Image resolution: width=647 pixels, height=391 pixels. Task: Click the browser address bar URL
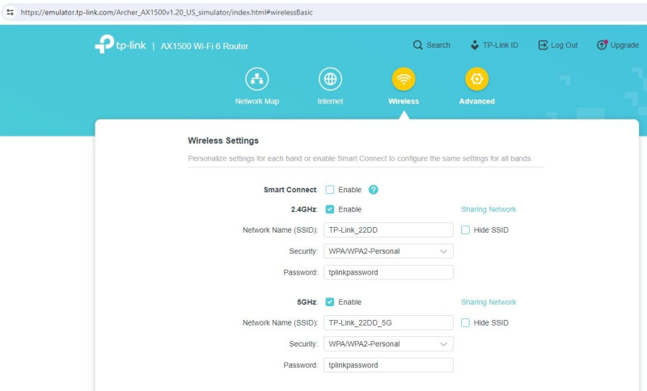pos(167,12)
